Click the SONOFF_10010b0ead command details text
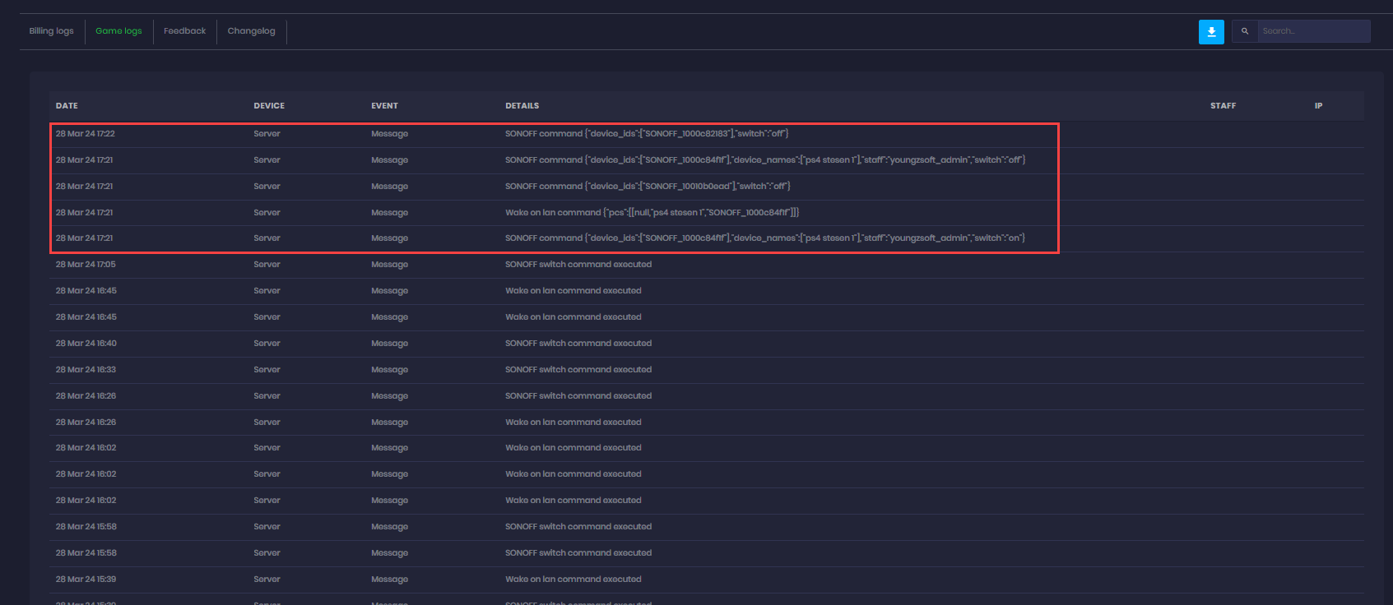Viewport: 1393px width, 605px height. click(648, 187)
